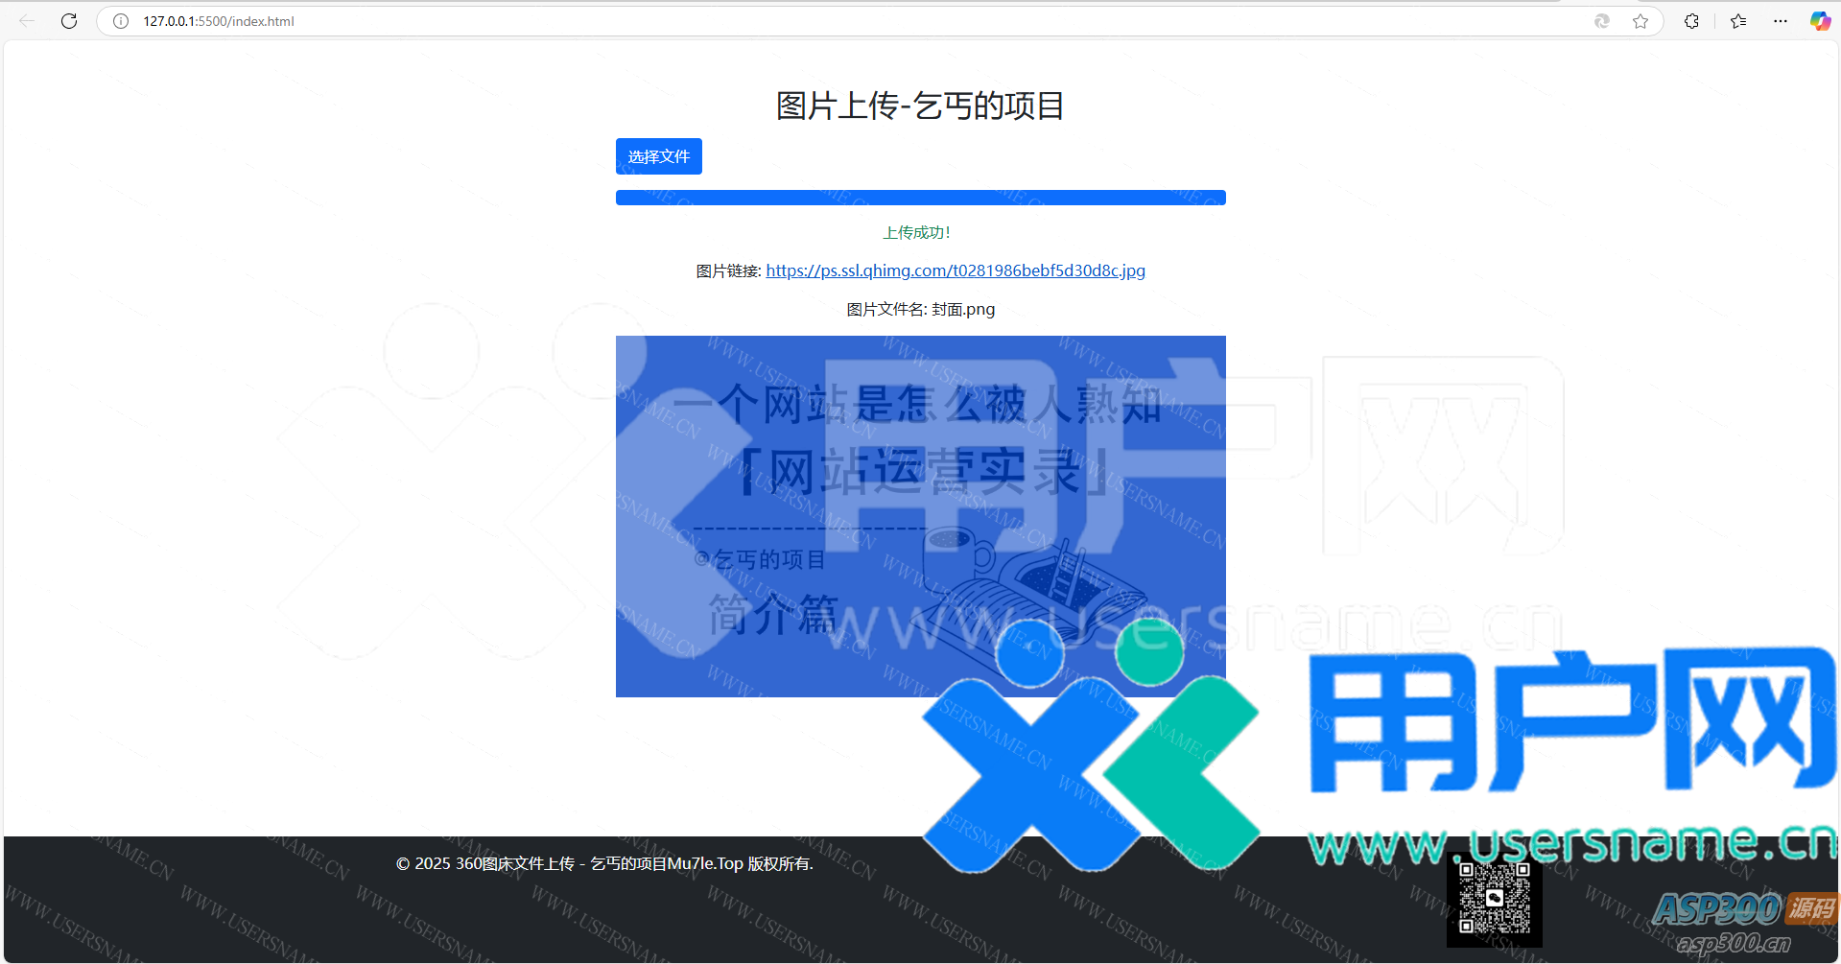The width and height of the screenshot is (1841, 964).
Task: Click the page title 图片上传-乞丐的项目
Action: (920, 106)
